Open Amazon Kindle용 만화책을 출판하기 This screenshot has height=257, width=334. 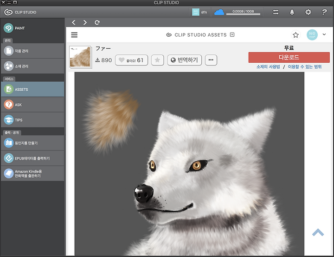[x=32, y=173]
